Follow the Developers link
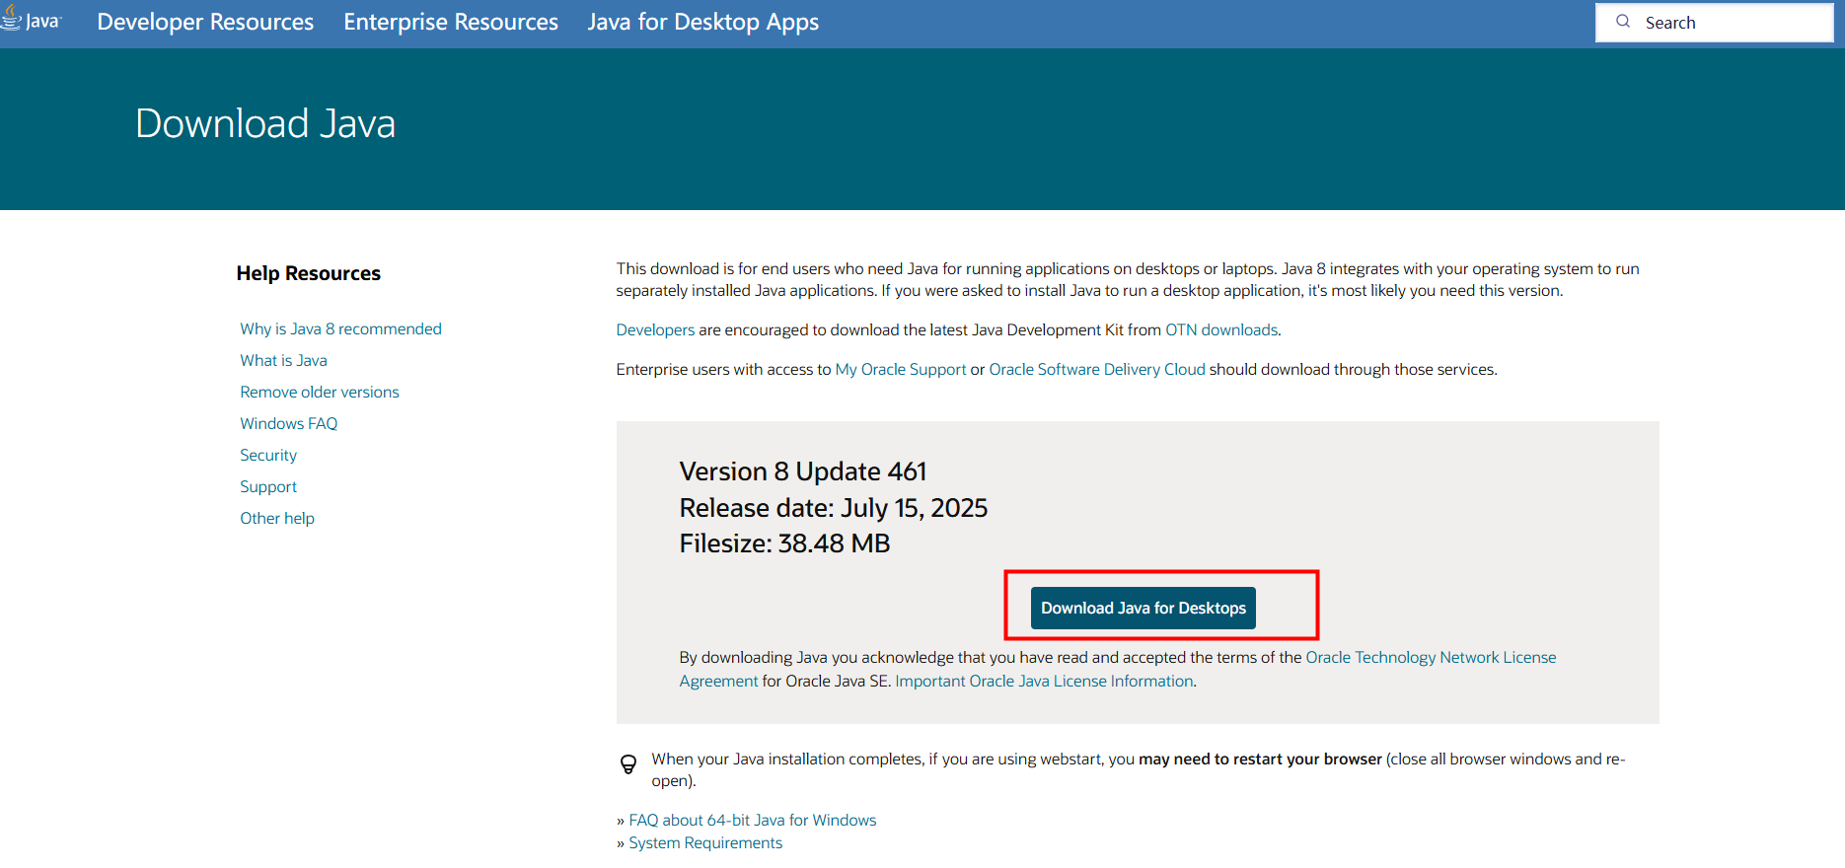1845x868 pixels. pos(655,329)
